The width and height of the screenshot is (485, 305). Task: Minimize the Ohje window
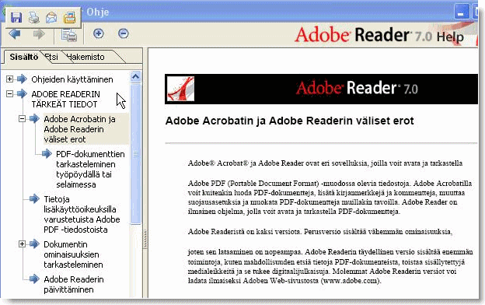pos(461,12)
